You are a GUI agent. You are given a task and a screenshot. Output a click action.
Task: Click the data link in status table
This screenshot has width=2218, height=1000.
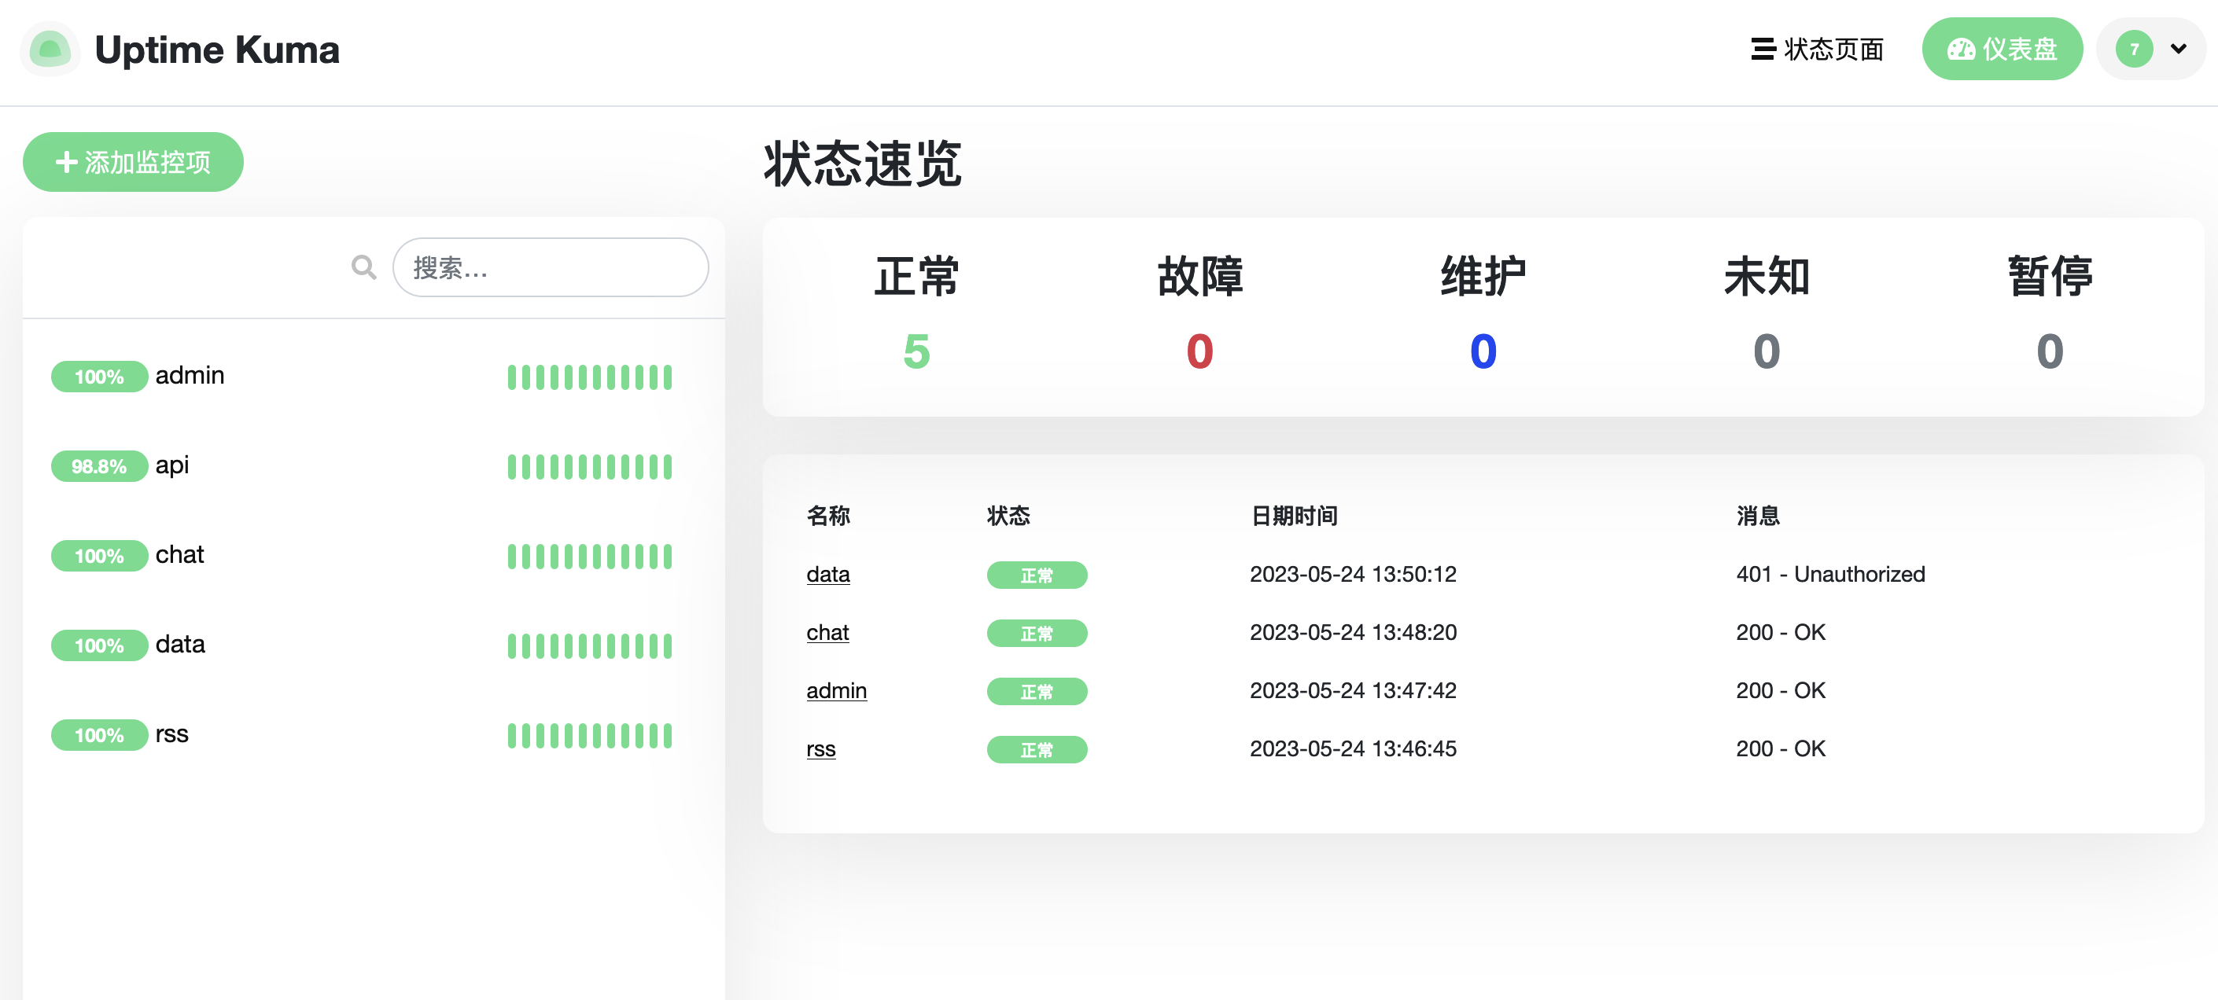pyautogui.click(x=826, y=574)
